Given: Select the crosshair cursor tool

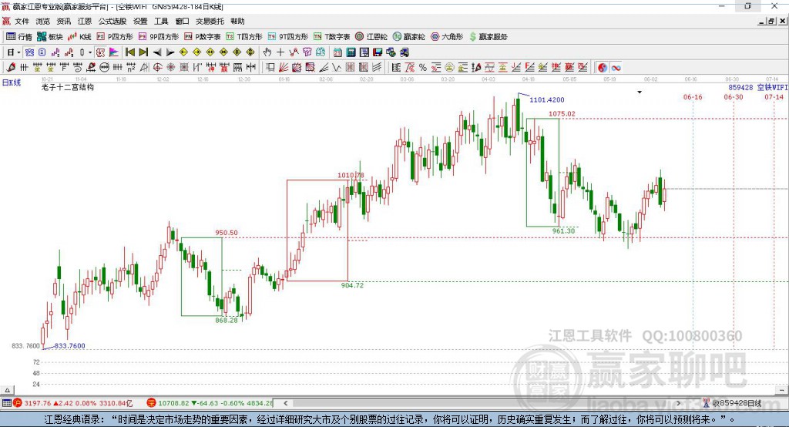Looking at the screenshot, I should click(280, 52).
